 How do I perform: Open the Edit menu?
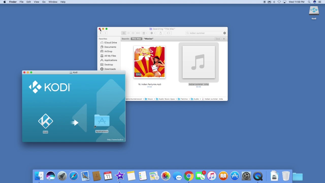point(29,2)
